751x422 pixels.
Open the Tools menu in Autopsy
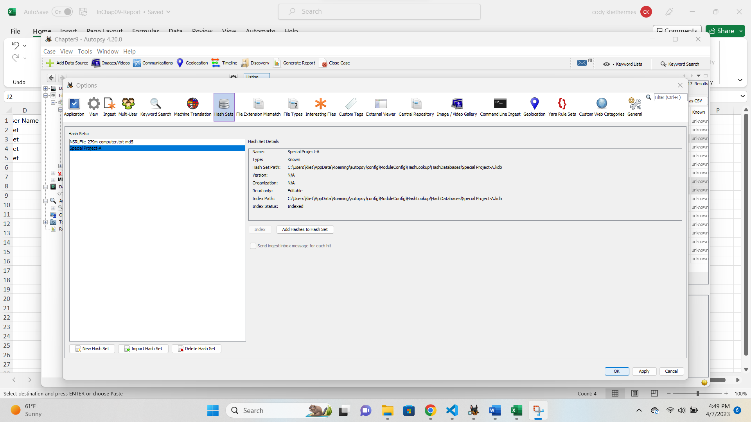pyautogui.click(x=84, y=52)
